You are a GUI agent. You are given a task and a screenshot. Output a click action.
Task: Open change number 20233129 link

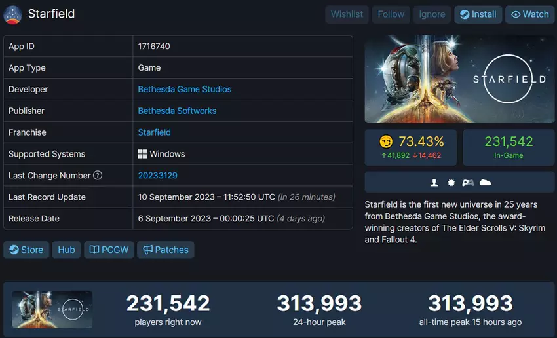[x=157, y=176]
